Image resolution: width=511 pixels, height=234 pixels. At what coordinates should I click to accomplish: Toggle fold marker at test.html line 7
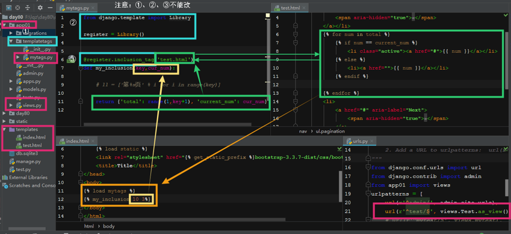pyautogui.click(x=296, y=43)
